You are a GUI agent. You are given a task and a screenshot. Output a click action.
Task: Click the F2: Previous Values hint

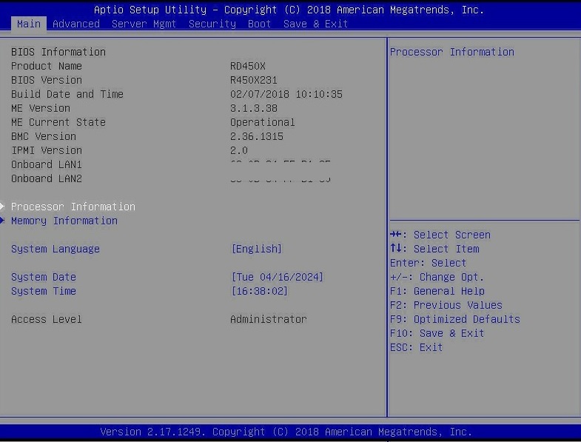(446, 305)
